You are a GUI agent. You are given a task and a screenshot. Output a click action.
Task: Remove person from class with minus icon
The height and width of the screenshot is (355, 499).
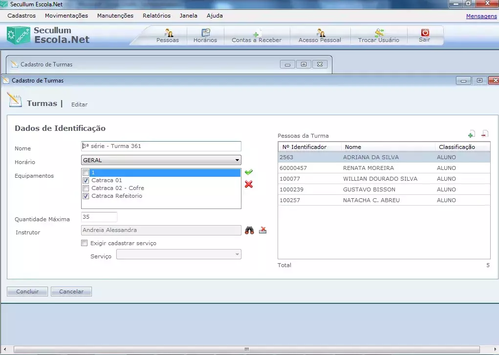tap(485, 134)
